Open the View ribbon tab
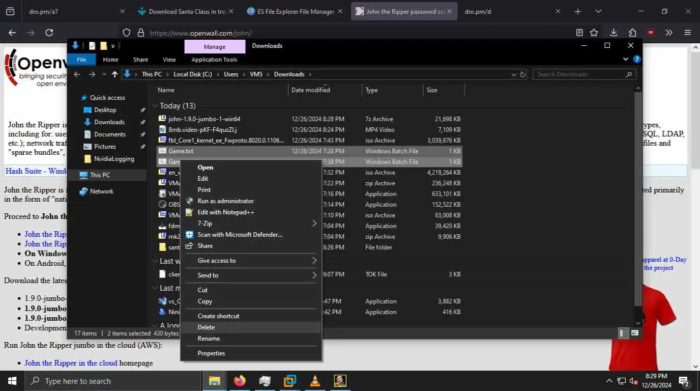700x391 pixels. click(169, 60)
